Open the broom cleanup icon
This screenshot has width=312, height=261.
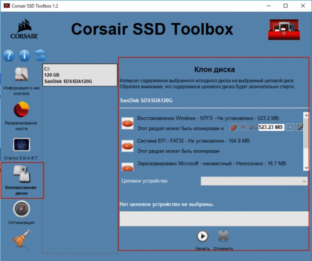tap(21, 239)
